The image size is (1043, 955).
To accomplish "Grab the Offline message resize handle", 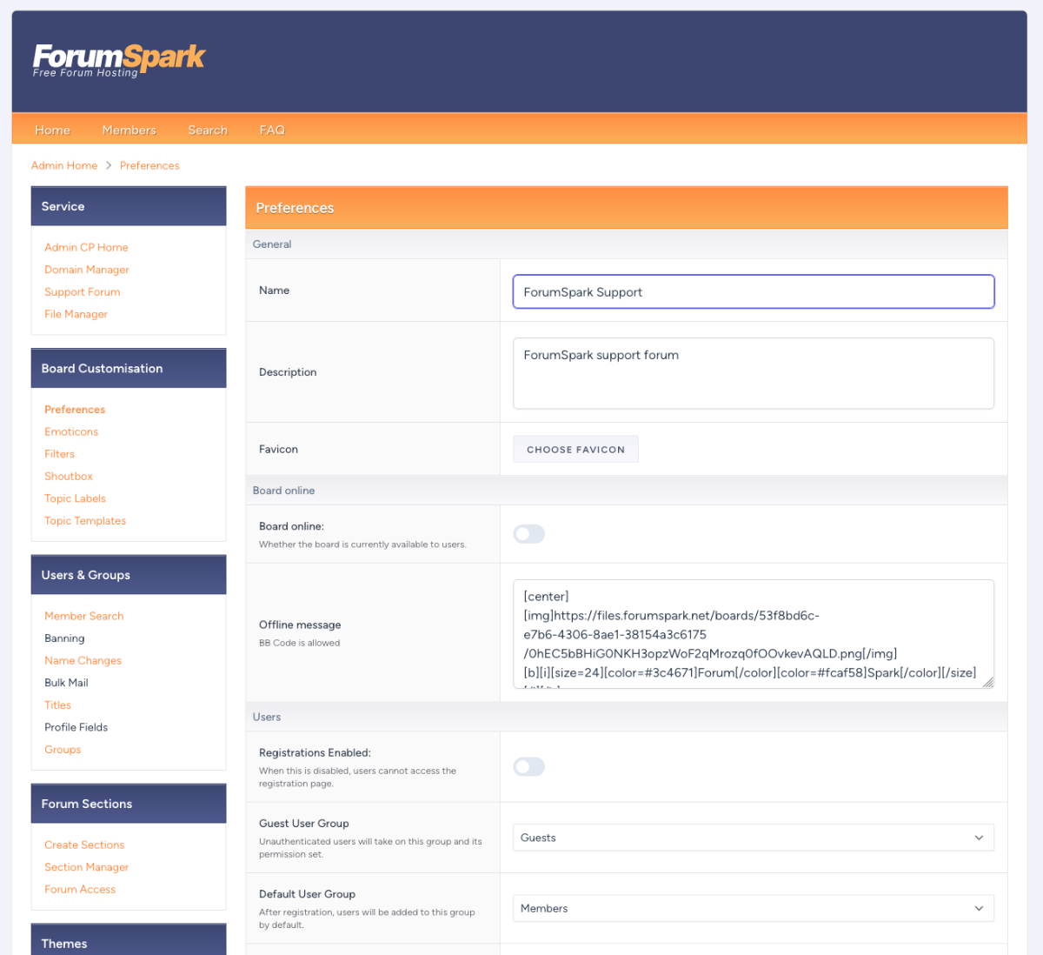I will click(987, 683).
